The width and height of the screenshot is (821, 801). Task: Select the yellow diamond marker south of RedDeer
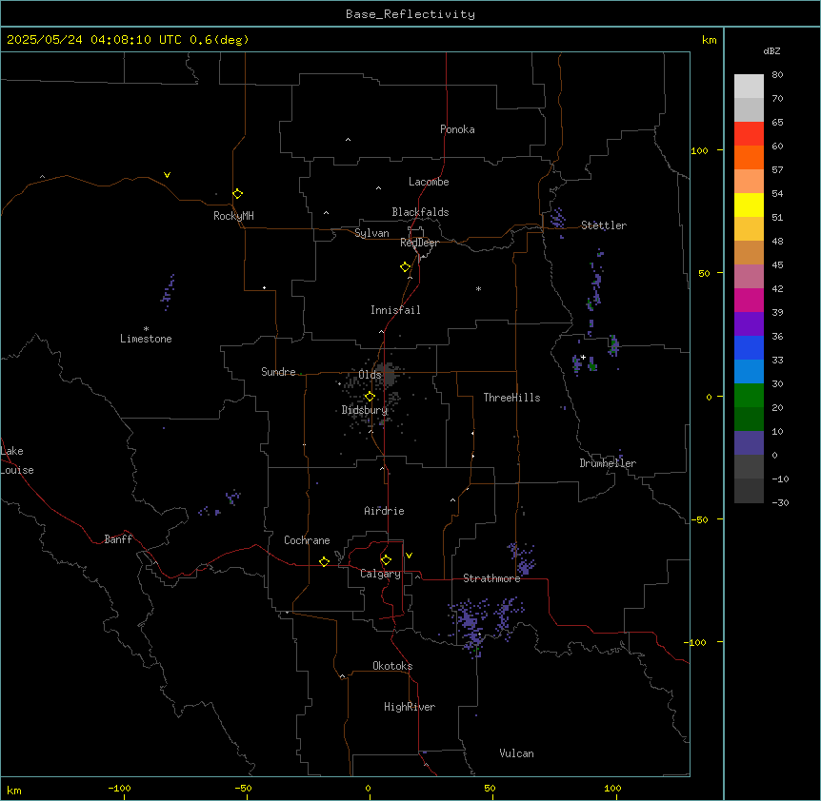pyautogui.click(x=405, y=266)
